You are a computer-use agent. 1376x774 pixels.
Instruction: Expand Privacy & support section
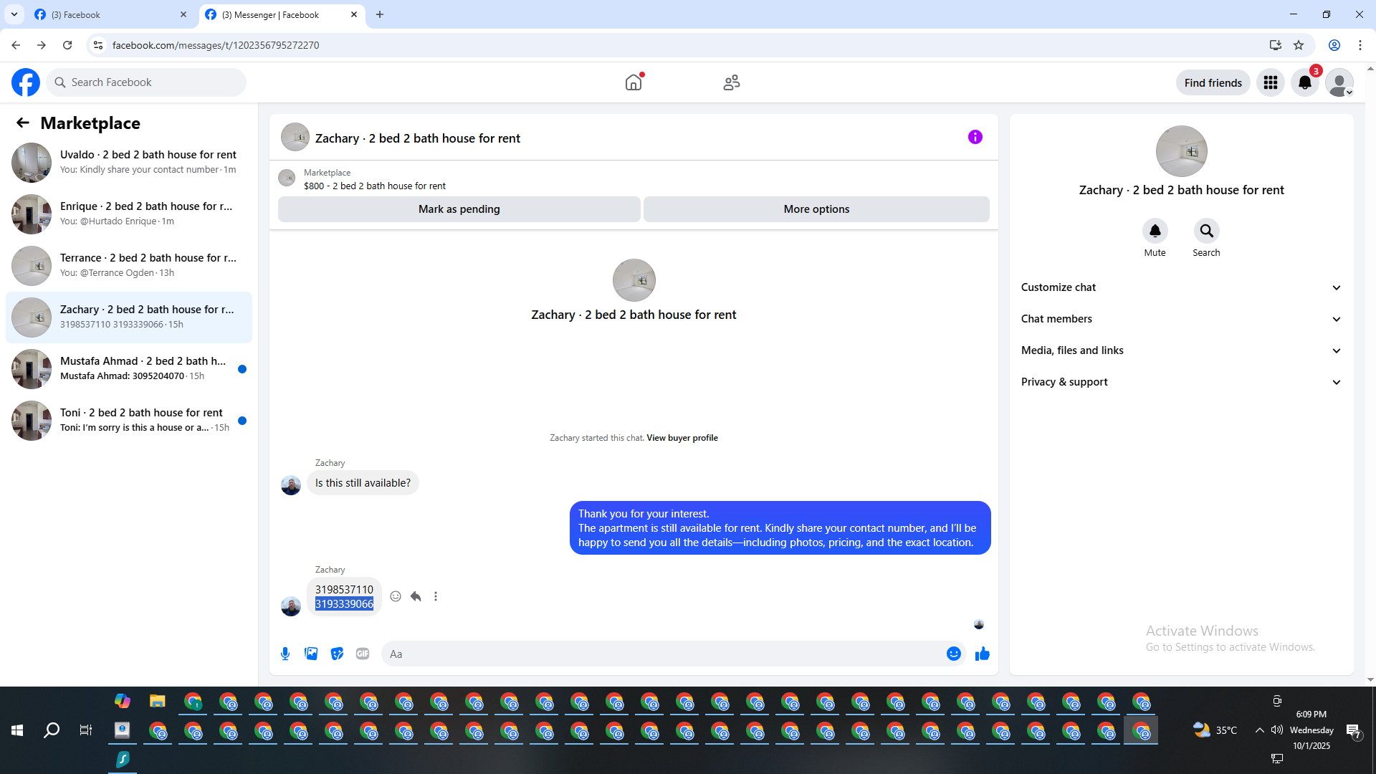tap(1181, 382)
